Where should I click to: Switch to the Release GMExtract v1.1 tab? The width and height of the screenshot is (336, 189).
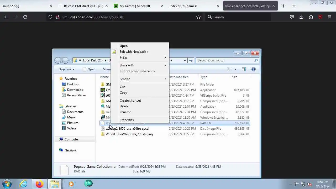[83, 6]
